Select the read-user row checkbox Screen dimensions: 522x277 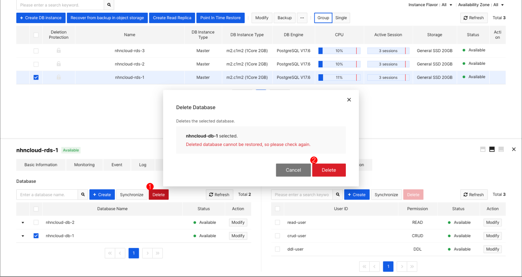[277, 222]
